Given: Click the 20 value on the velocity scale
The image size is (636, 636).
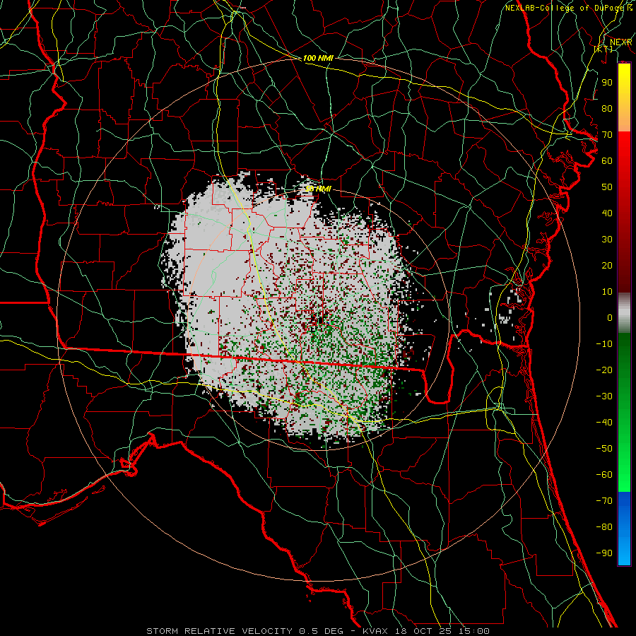Looking at the screenshot, I should (x=607, y=265).
